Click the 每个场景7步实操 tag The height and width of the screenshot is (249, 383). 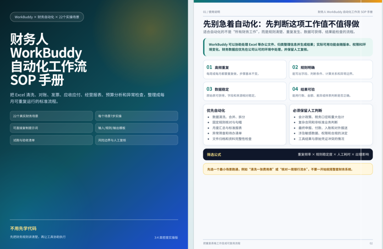point(137,116)
